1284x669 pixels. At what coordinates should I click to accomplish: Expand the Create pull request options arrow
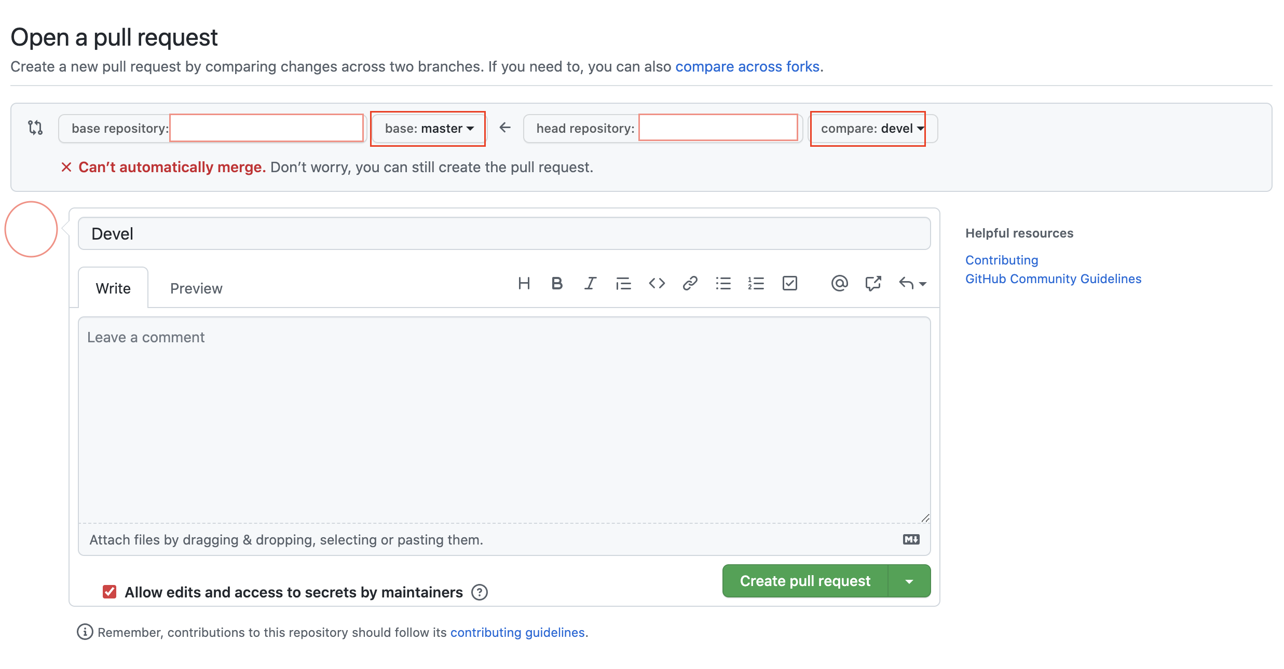coord(909,581)
